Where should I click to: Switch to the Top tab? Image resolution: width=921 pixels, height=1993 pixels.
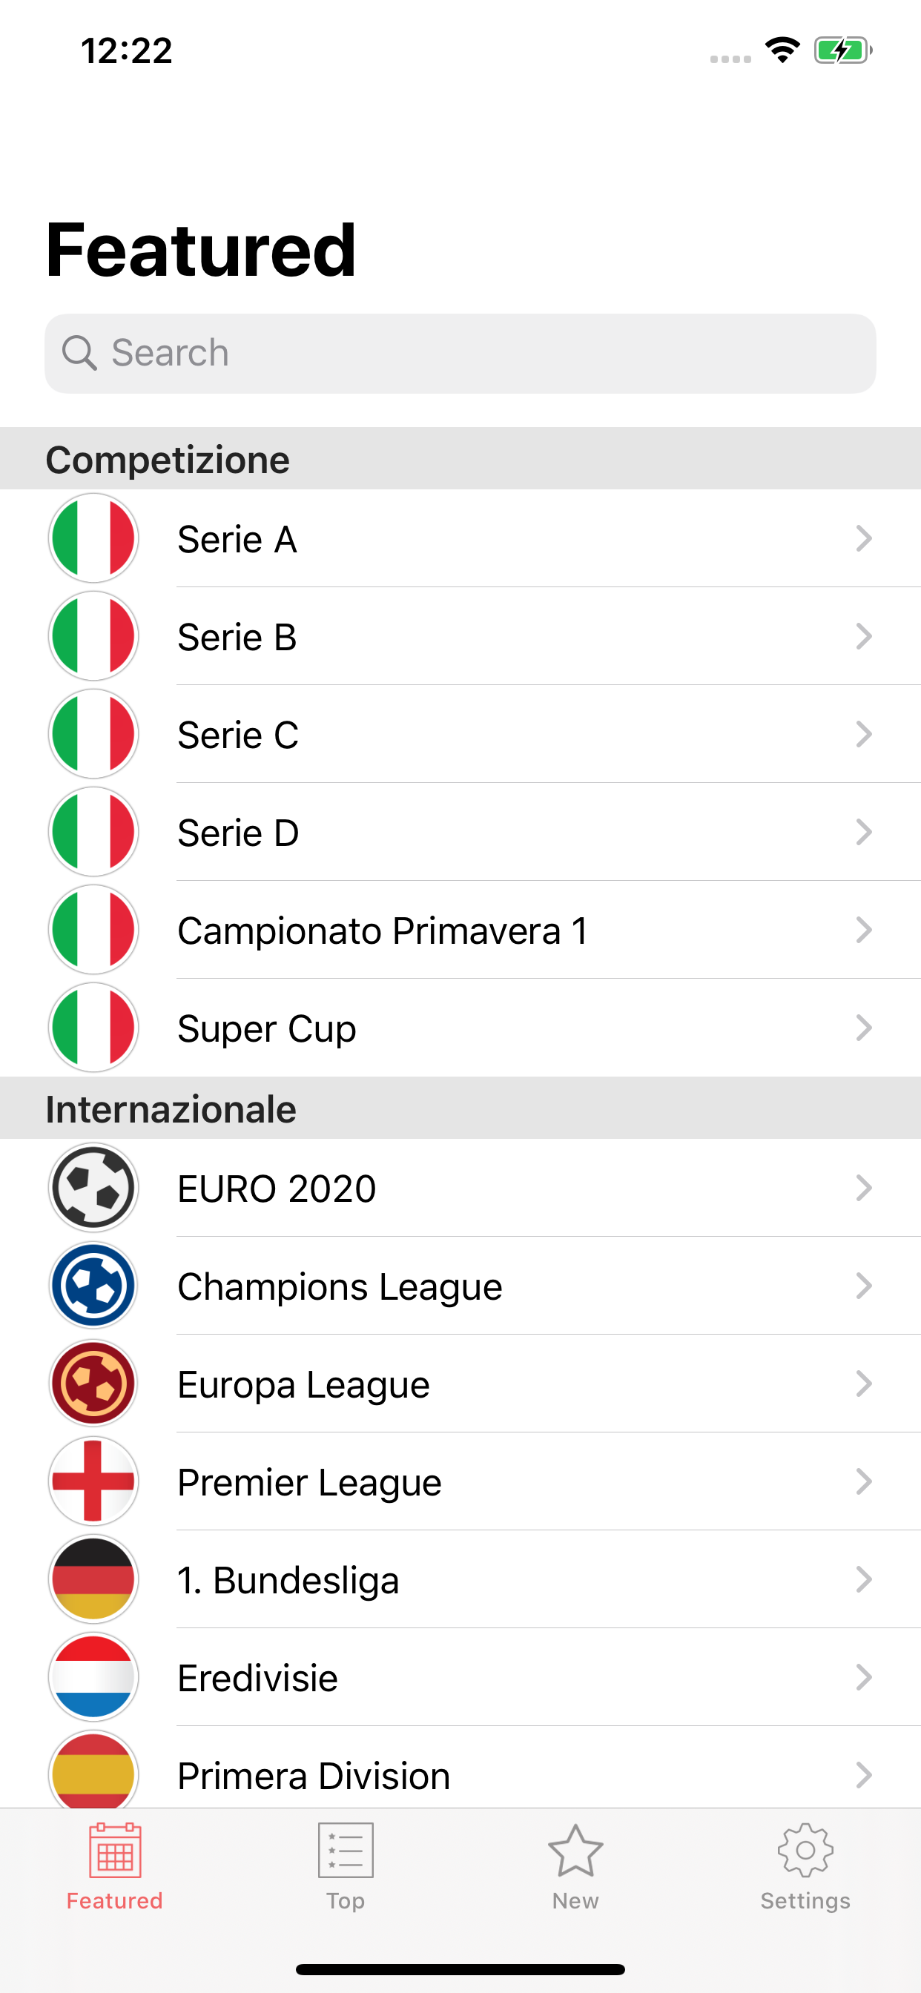point(345,1866)
